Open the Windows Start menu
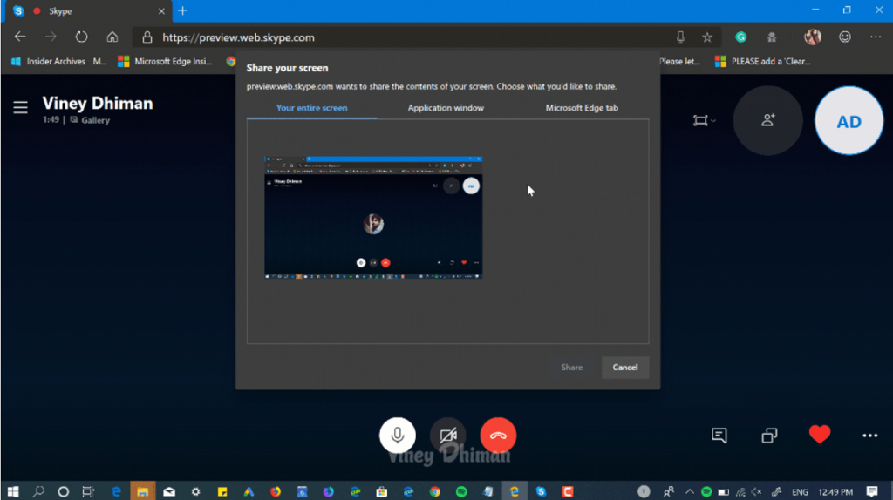893x500 pixels. tap(12, 491)
